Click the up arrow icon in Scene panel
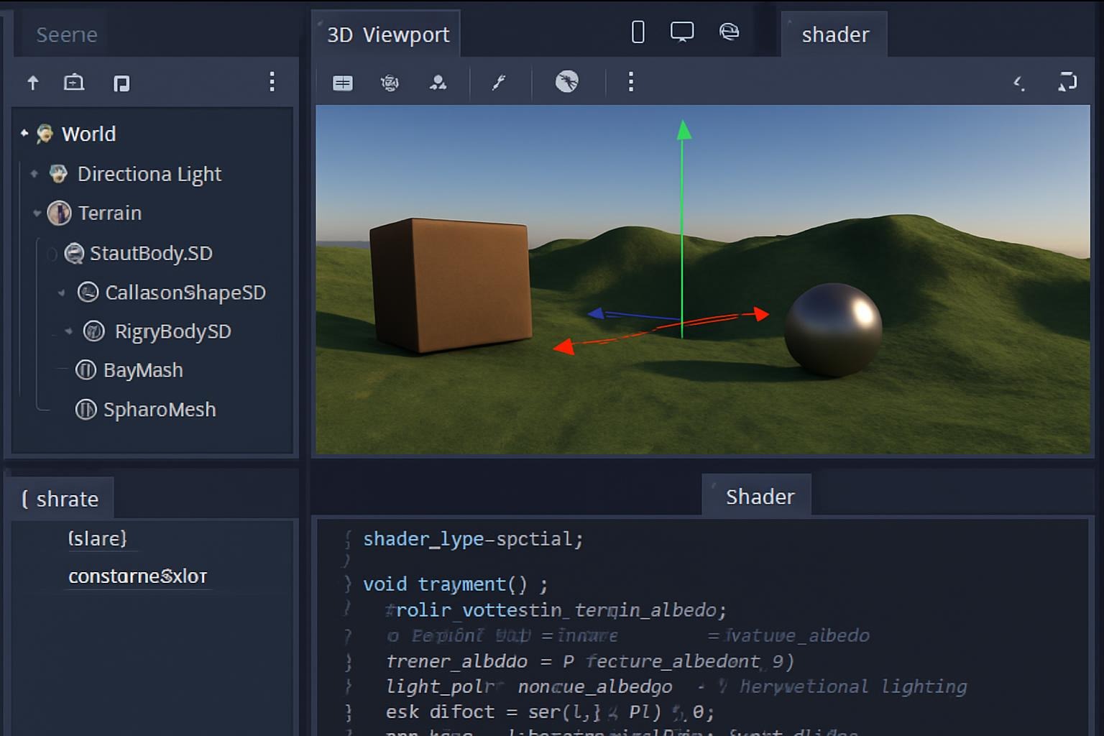This screenshot has height=736, width=1104. tap(33, 83)
